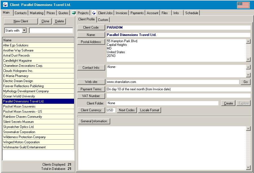
Task: Delete the current client
Action: click(59, 21)
